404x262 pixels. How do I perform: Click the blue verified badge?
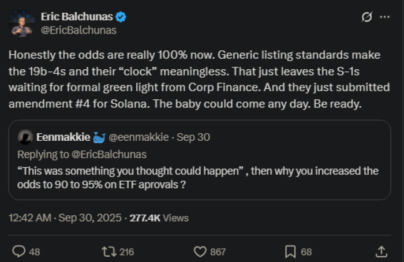(121, 17)
